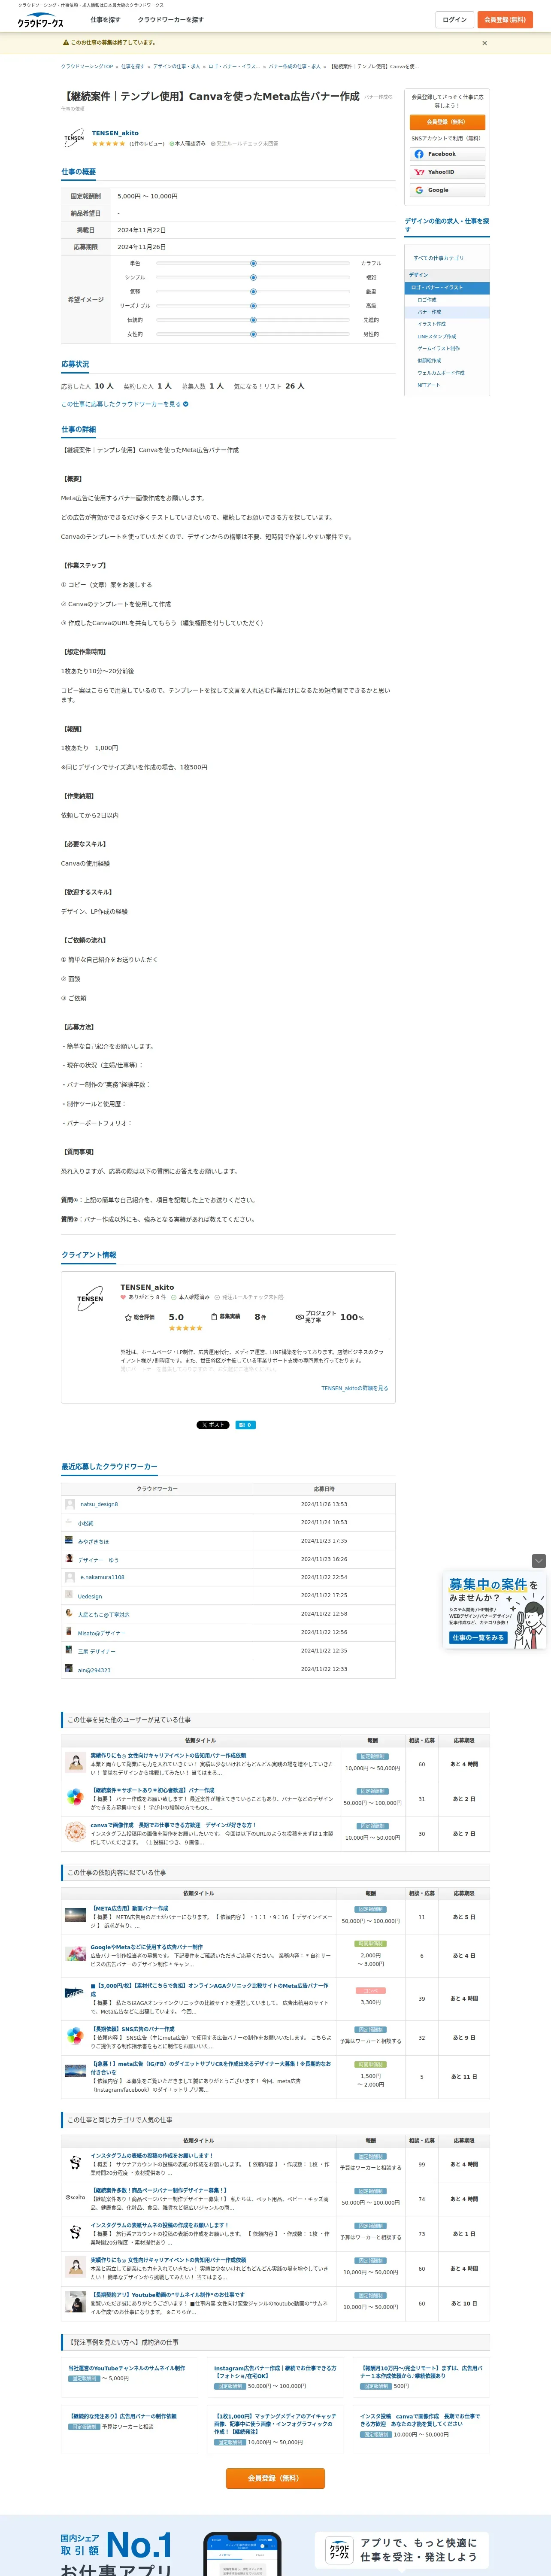Open みやざきちは avatar in applicants list
Viewport: 551px width, 2576px height.
pos(69,1540)
